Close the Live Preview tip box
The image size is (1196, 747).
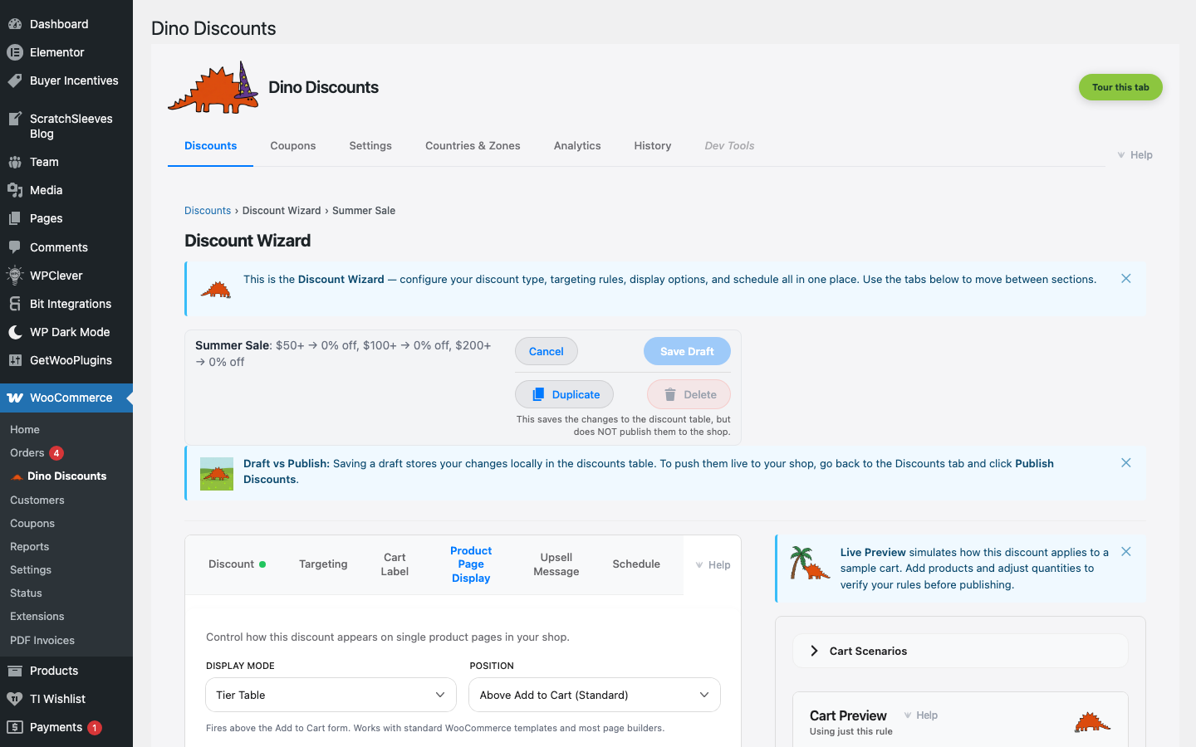pos(1126,552)
